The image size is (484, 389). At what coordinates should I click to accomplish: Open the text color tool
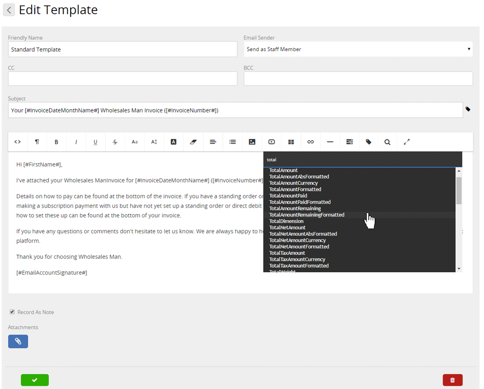(174, 142)
